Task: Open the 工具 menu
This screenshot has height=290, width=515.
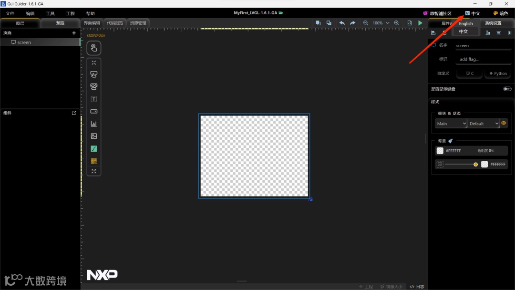Action: 50,13
